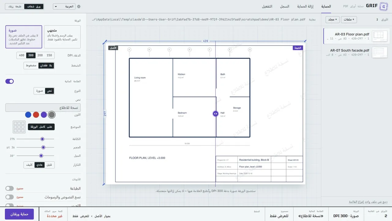This screenshot has width=392, height=221.
Task: Enable copying text and drawings toggle
Action: 9,197
